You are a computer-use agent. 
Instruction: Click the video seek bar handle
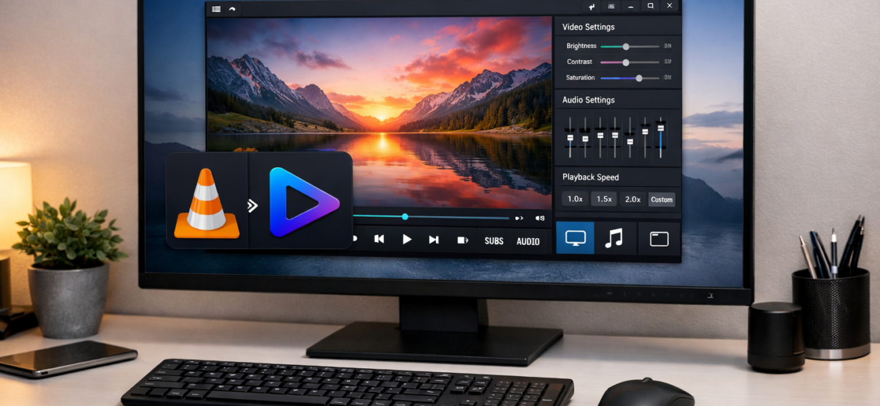[405, 217]
